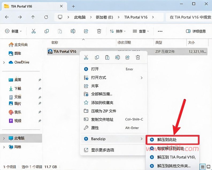This screenshot has width=212, height=170.
Task: Go up one folder level
Action: coord(33,17)
